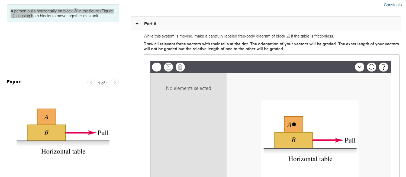
Task: Delete a vector using the trash icon
Action: click(x=180, y=67)
